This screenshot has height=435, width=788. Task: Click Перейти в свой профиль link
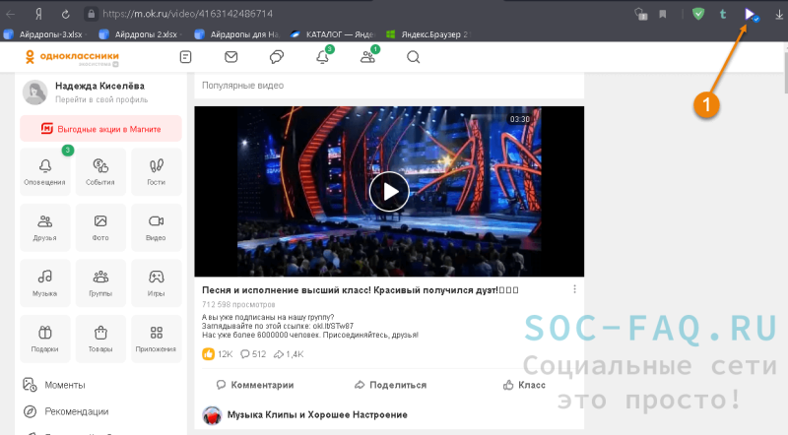[x=101, y=99]
